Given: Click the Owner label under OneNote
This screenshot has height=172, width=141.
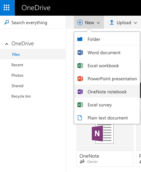Looking at the screenshot, I should point(92,162).
